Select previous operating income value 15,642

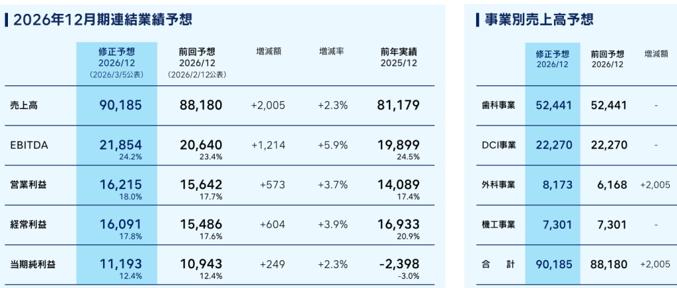(200, 185)
